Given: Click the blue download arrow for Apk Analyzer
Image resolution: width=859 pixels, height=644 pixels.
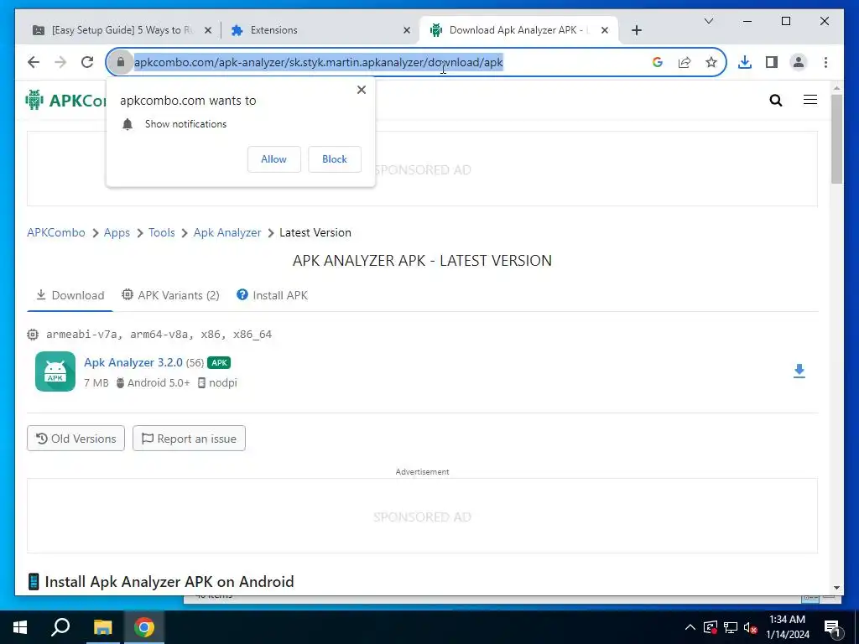Looking at the screenshot, I should 799,371.
